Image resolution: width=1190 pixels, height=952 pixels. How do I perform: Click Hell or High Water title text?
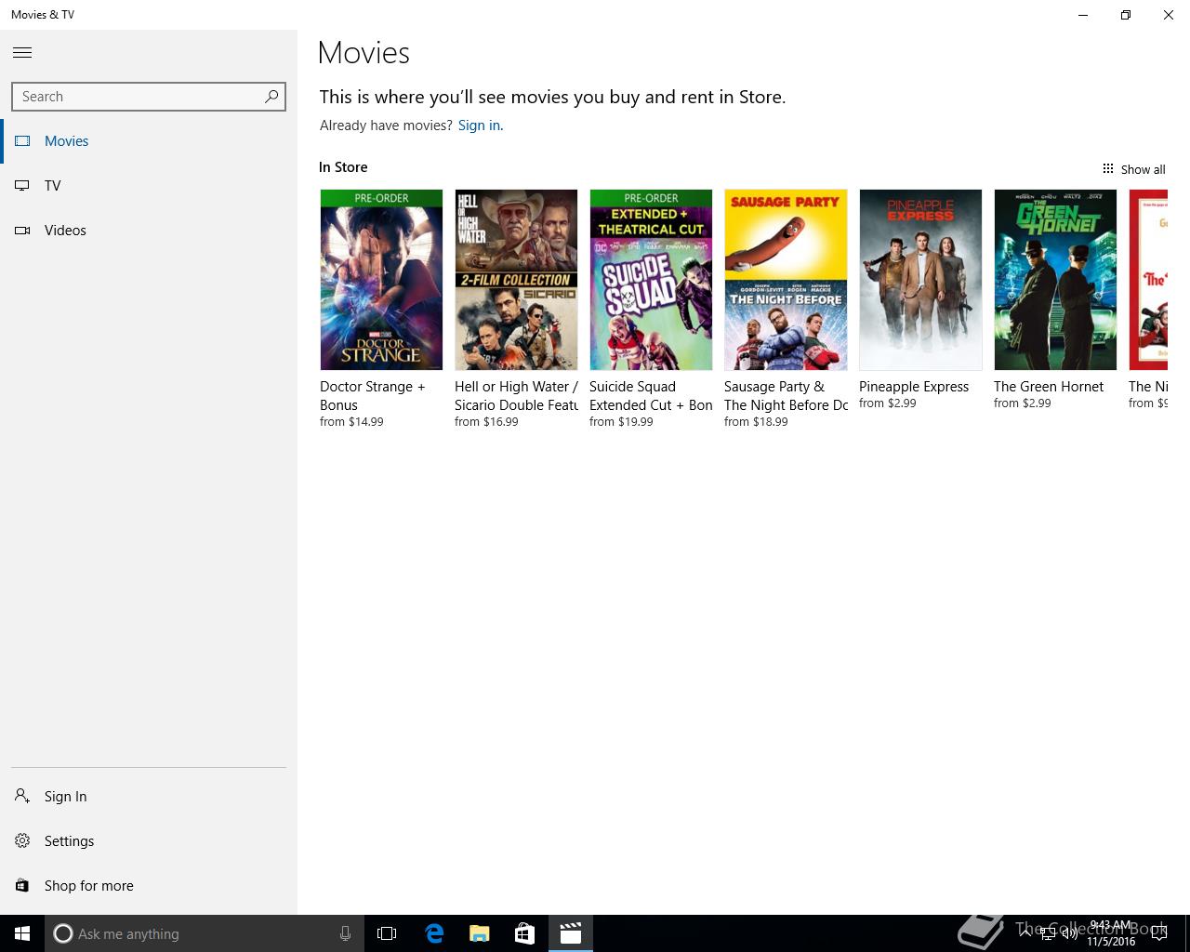(x=516, y=396)
